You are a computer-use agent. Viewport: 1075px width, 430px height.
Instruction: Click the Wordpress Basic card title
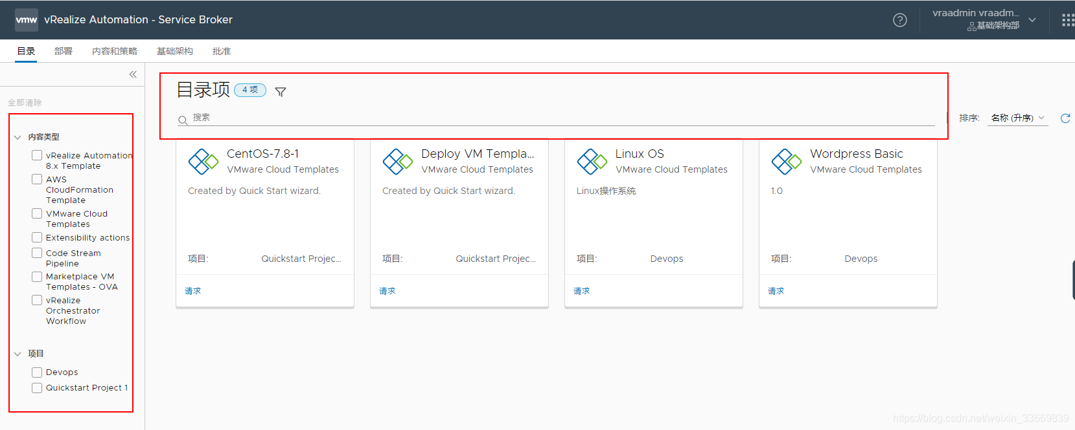tap(857, 154)
